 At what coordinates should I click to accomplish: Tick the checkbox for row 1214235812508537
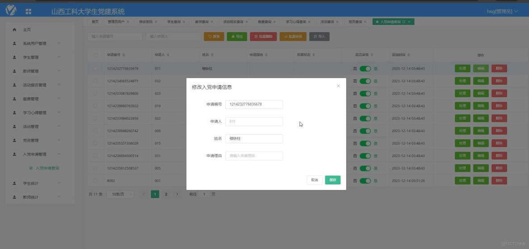pos(96,168)
